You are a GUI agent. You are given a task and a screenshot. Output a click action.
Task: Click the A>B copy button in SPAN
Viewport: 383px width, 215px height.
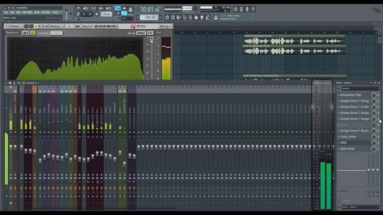coord(45,26)
